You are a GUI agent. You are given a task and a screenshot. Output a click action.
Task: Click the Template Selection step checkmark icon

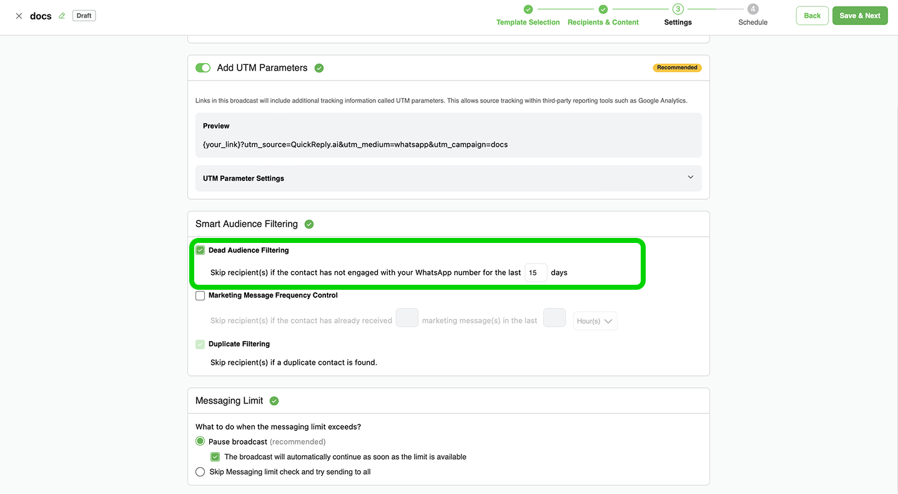pos(528,9)
